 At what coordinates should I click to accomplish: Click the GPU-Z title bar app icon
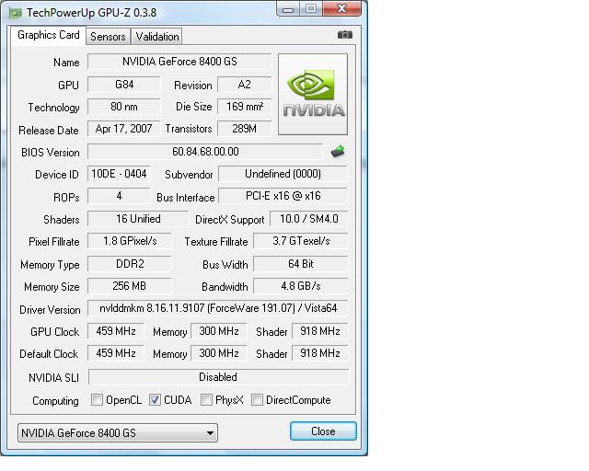point(16,13)
